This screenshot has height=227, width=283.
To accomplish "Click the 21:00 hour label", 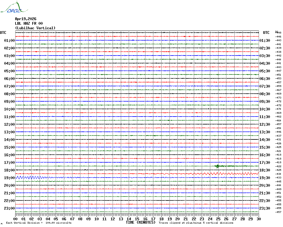I will 9,193.
